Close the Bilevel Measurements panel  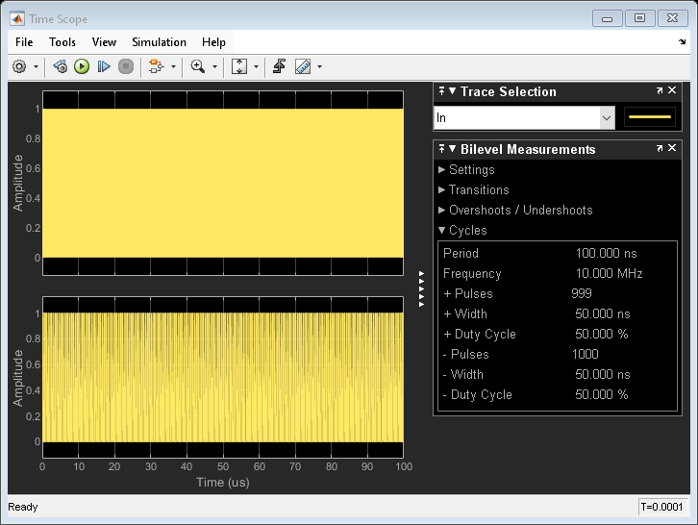click(x=673, y=149)
